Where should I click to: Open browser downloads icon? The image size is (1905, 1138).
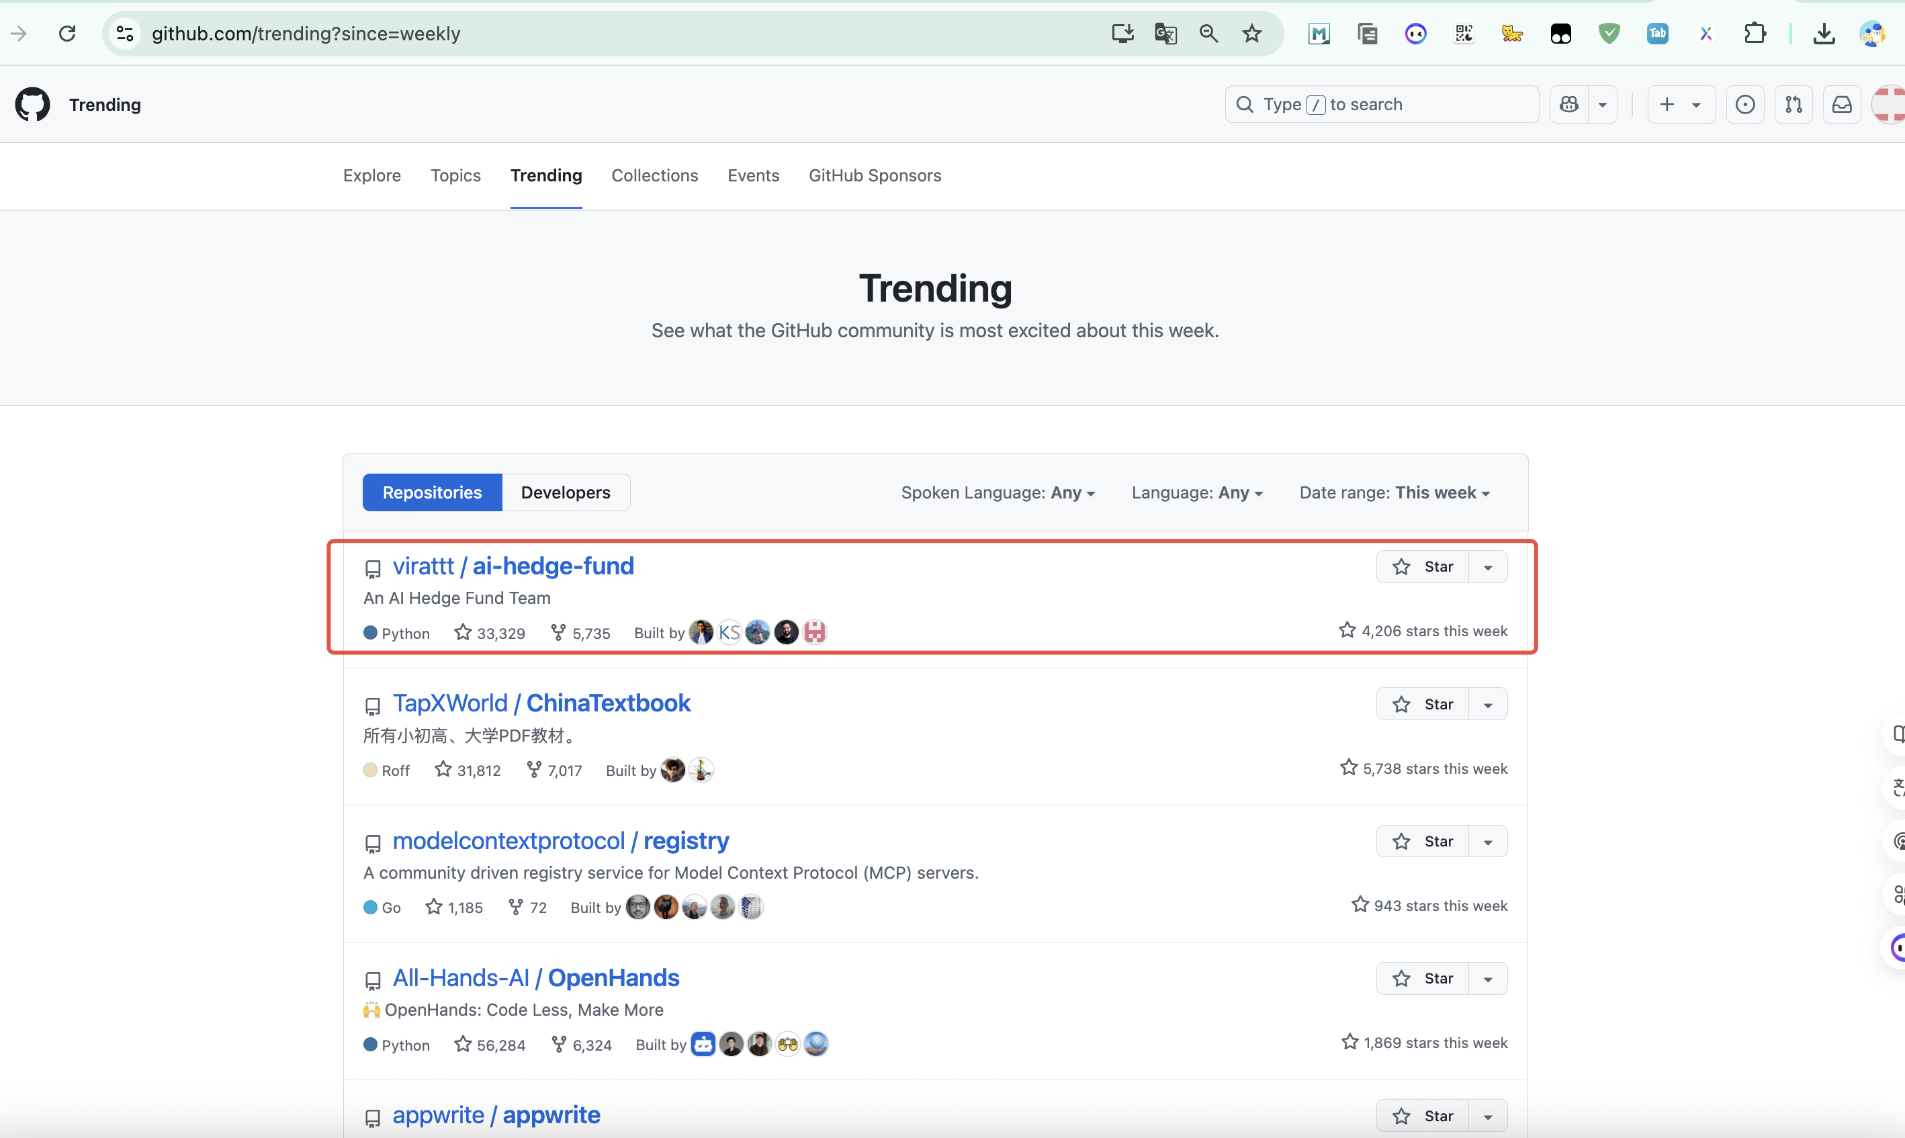pyautogui.click(x=1824, y=33)
